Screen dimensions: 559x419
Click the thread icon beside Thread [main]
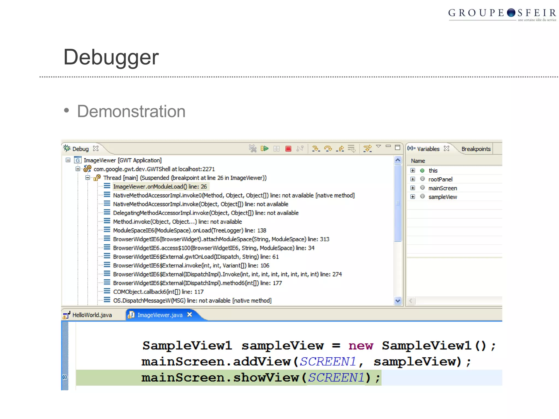[x=97, y=178]
